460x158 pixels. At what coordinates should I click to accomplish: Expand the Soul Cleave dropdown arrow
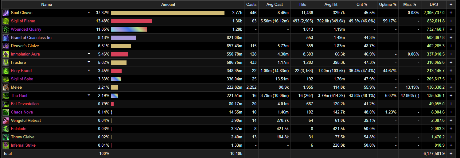coord(89,13)
